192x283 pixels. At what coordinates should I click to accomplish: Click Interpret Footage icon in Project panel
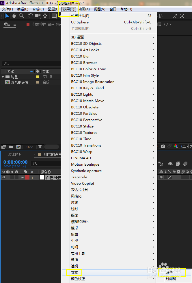coord(4,147)
